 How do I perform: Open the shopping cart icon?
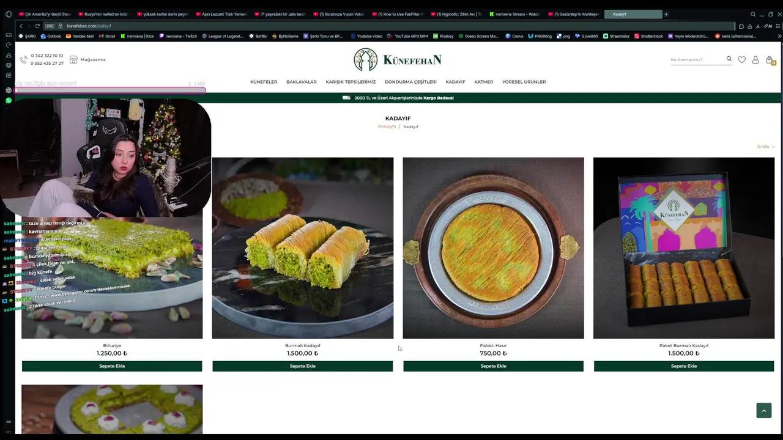click(770, 60)
